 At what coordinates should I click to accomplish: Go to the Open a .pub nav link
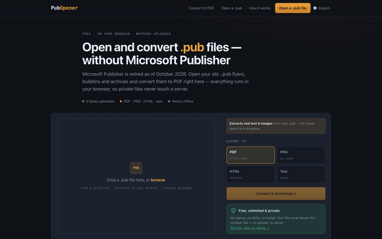click(x=232, y=8)
